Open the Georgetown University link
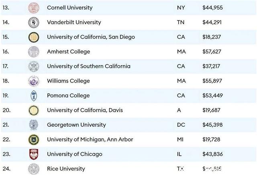The image size is (257, 175). coord(76,125)
